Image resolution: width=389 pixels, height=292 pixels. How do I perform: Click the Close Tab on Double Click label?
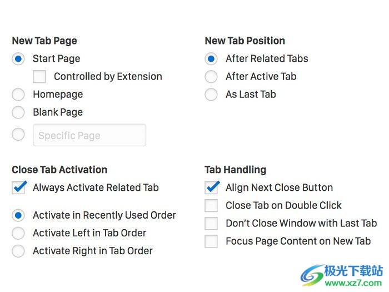[x=283, y=206]
